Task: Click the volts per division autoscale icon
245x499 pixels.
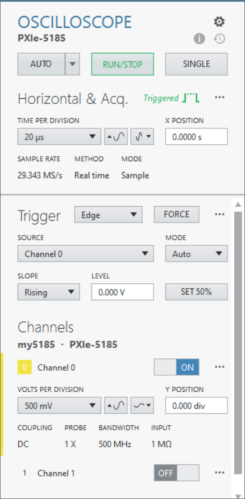Action: [x=116, y=405]
